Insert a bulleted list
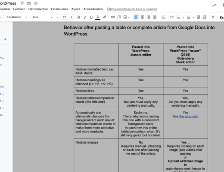 [x=178, y=17]
